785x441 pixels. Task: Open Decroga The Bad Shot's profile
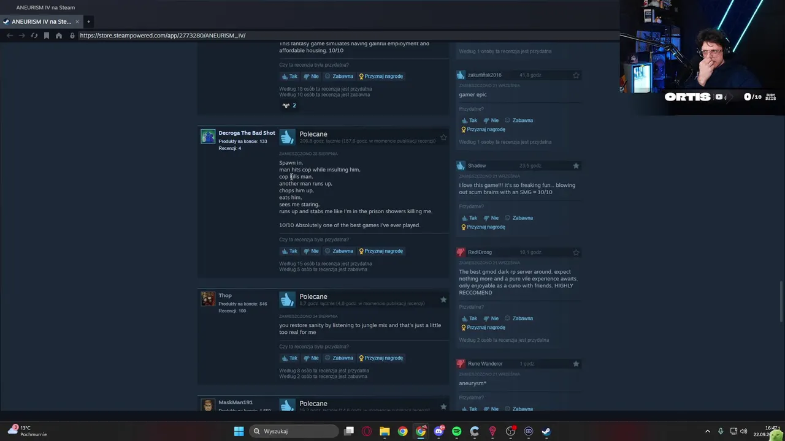247,133
